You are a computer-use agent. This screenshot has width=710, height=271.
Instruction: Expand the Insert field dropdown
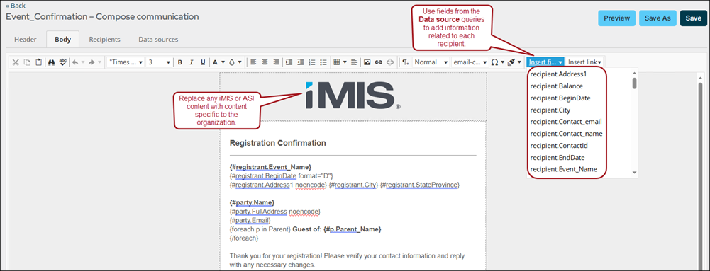545,62
